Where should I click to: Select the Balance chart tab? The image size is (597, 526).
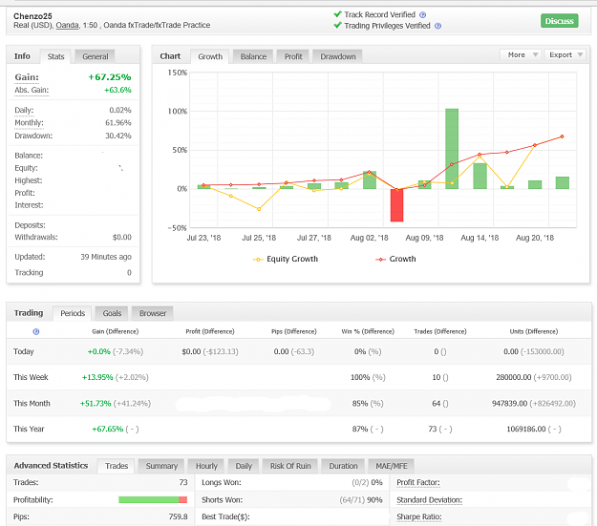(253, 56)
